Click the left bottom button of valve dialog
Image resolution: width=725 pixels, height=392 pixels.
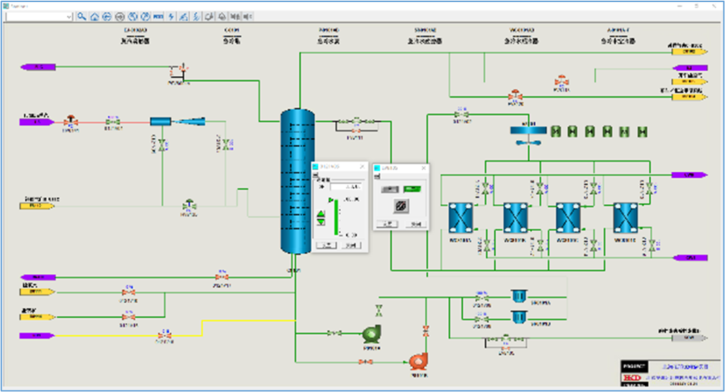click(327, 244)
